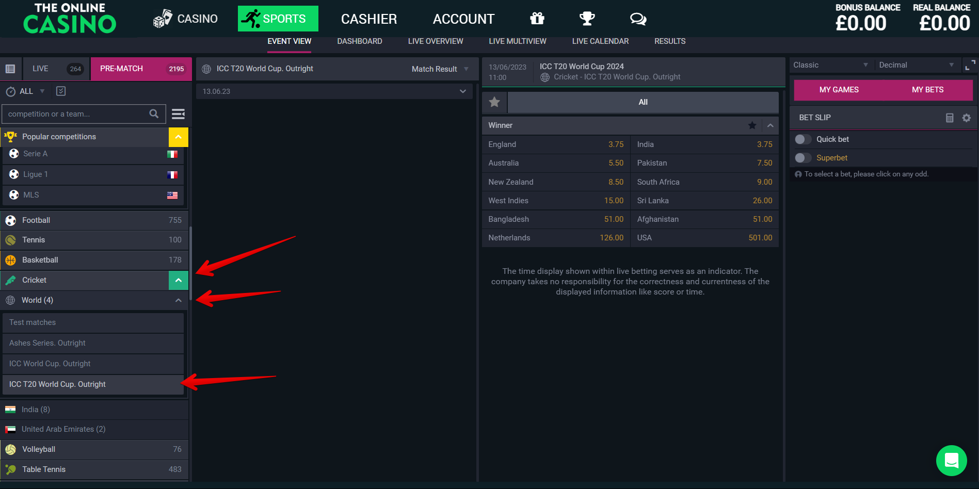Open MY GAMES
Viewport: 979px width, 489px height.
(x=839, y=90)
